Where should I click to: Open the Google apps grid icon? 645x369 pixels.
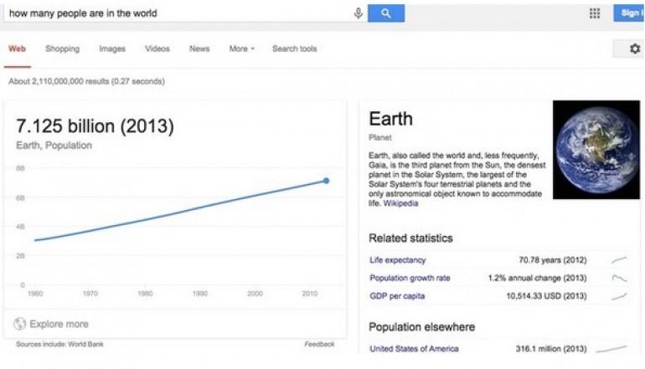coord(595,13)
